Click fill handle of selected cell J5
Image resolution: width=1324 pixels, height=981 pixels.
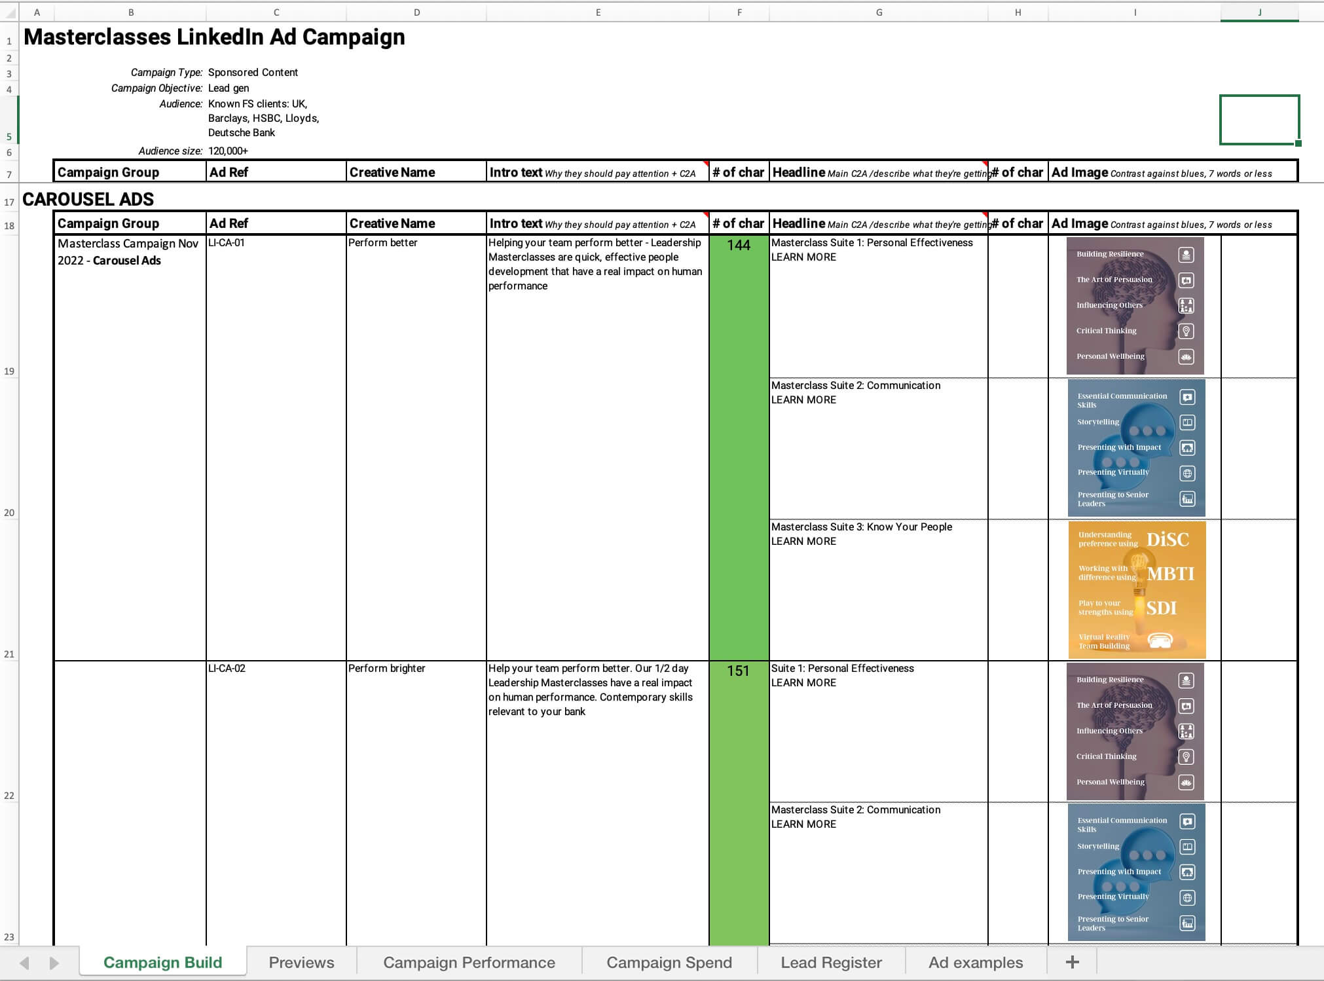1298,143
